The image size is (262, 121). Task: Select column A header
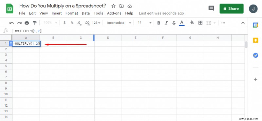click(26, 38)
